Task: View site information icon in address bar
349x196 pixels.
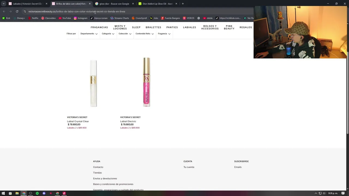Action: pos(25,11)
